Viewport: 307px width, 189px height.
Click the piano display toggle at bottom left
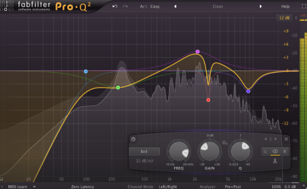click(x=1, y=179)
